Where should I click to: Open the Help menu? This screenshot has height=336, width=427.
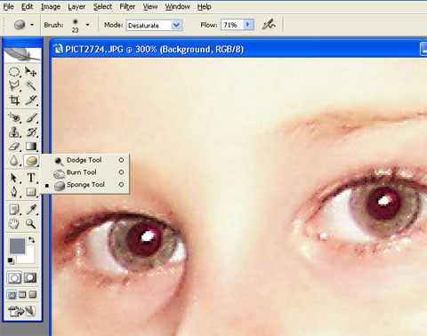(x=205, y=6)
